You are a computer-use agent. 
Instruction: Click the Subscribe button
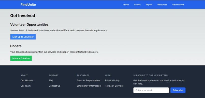178,90
